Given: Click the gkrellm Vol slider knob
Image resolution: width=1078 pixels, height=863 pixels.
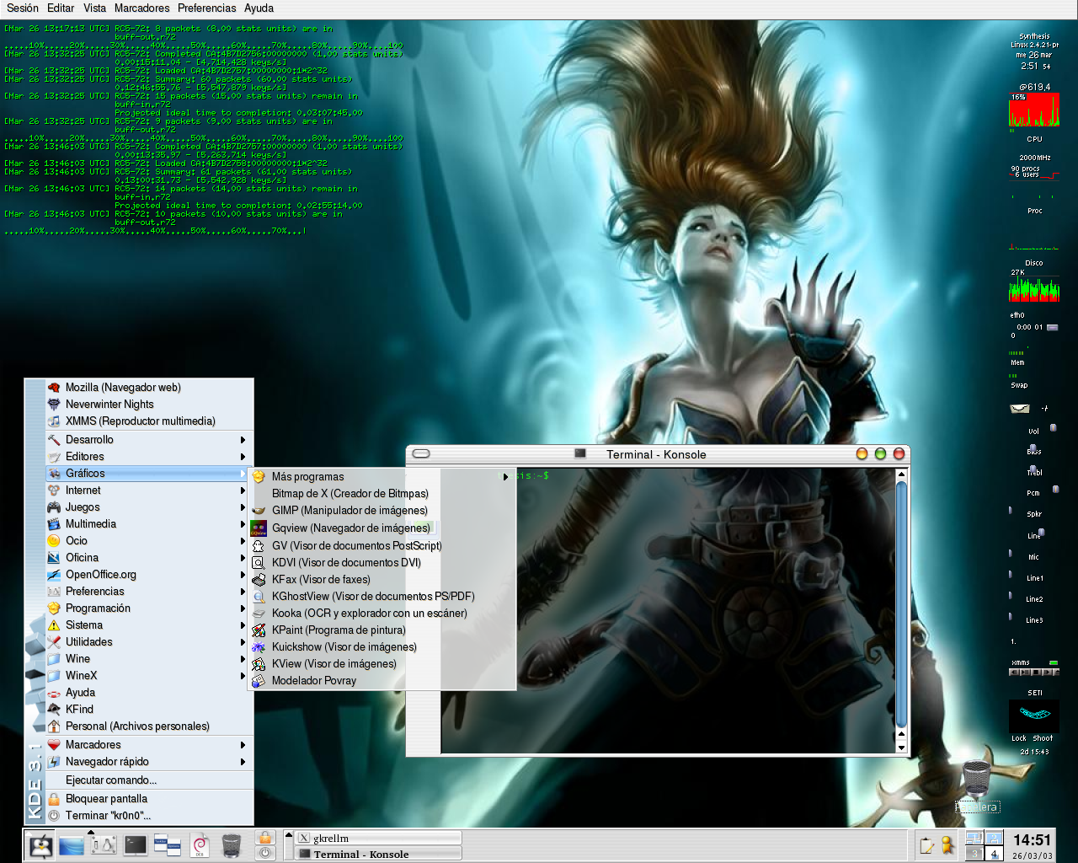Looking at the screenshot, I should [1053, 428].
